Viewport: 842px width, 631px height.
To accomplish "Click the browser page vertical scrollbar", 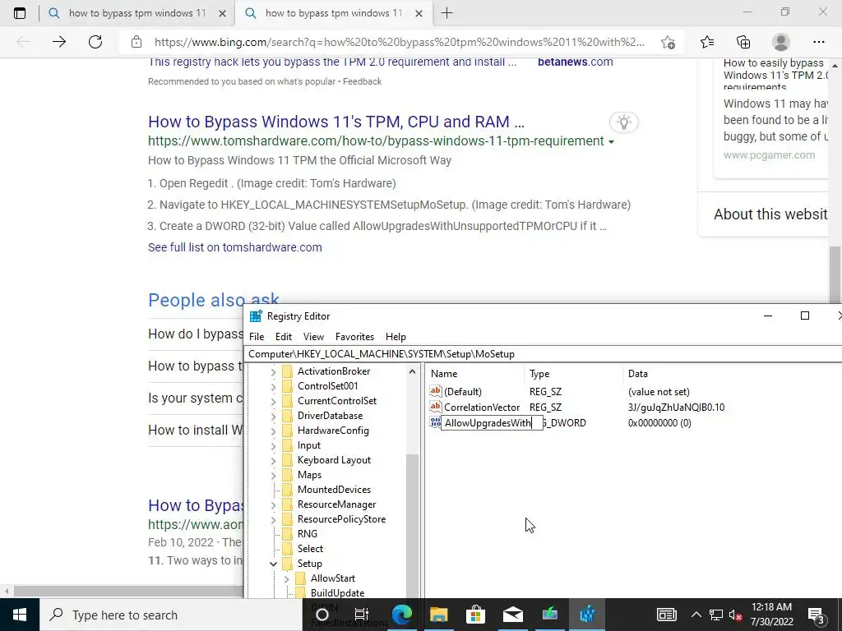I will click(x=835, y=276).
